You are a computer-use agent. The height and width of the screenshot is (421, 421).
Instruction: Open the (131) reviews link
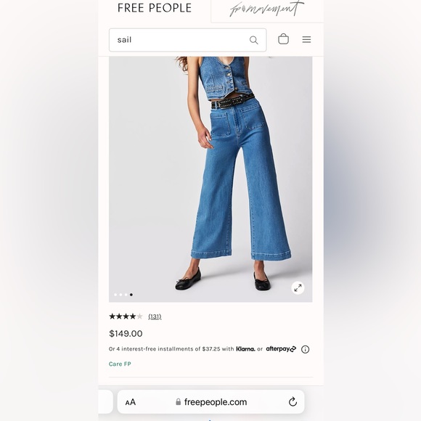pos(155,316)
